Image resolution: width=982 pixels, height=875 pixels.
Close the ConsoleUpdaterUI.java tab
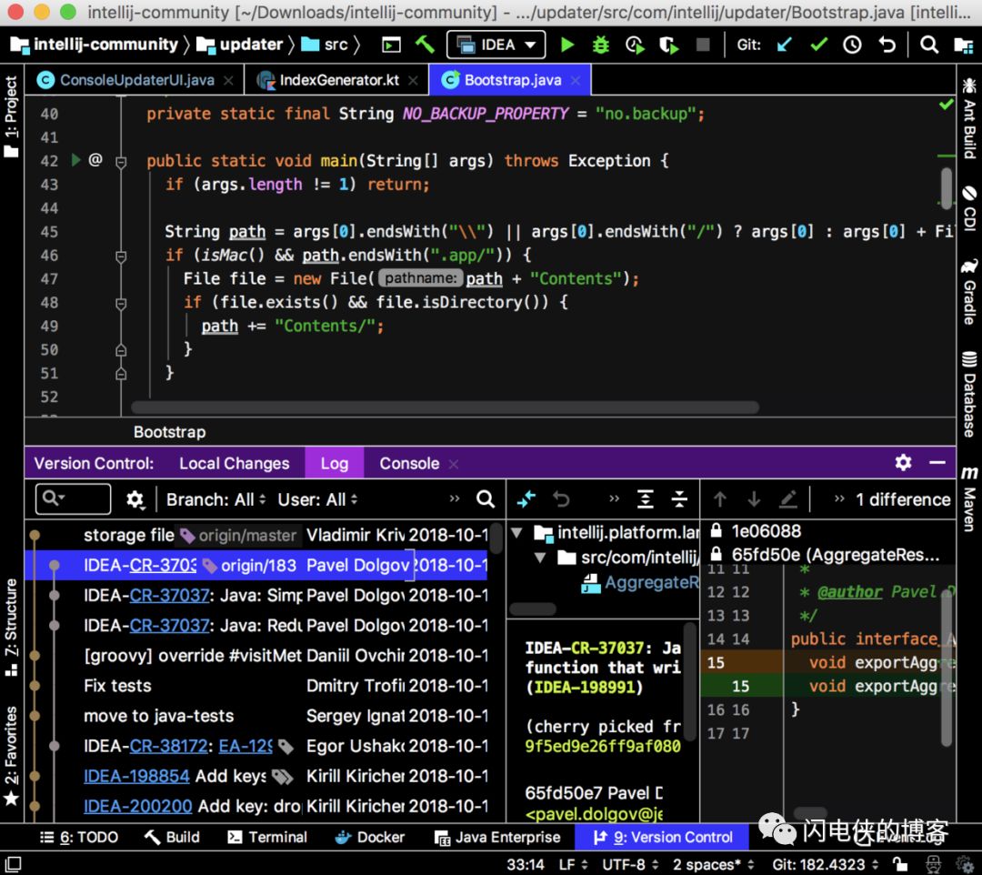point(228,80)
